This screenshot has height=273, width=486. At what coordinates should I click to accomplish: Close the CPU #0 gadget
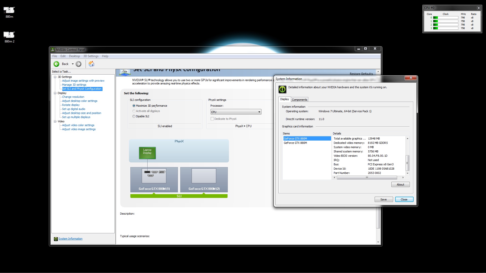coord(479,8)
